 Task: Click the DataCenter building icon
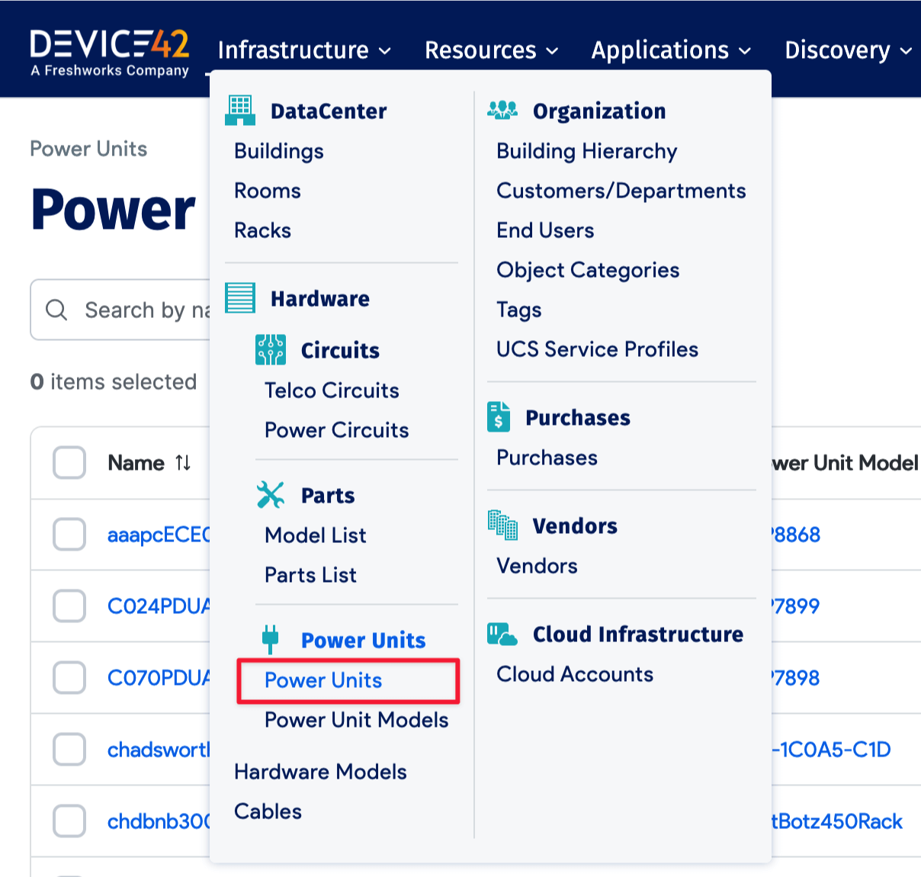240,111
